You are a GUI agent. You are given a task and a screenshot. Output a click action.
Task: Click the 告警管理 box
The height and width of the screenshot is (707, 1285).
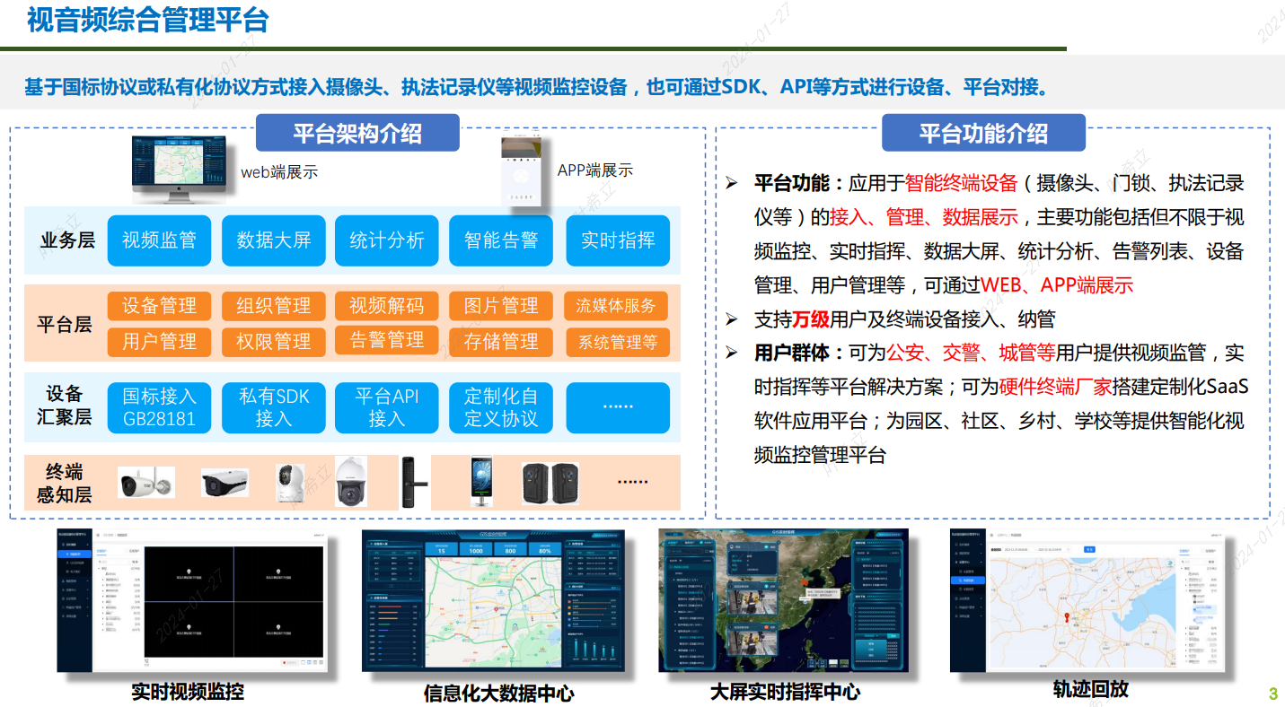coord(387,340)
